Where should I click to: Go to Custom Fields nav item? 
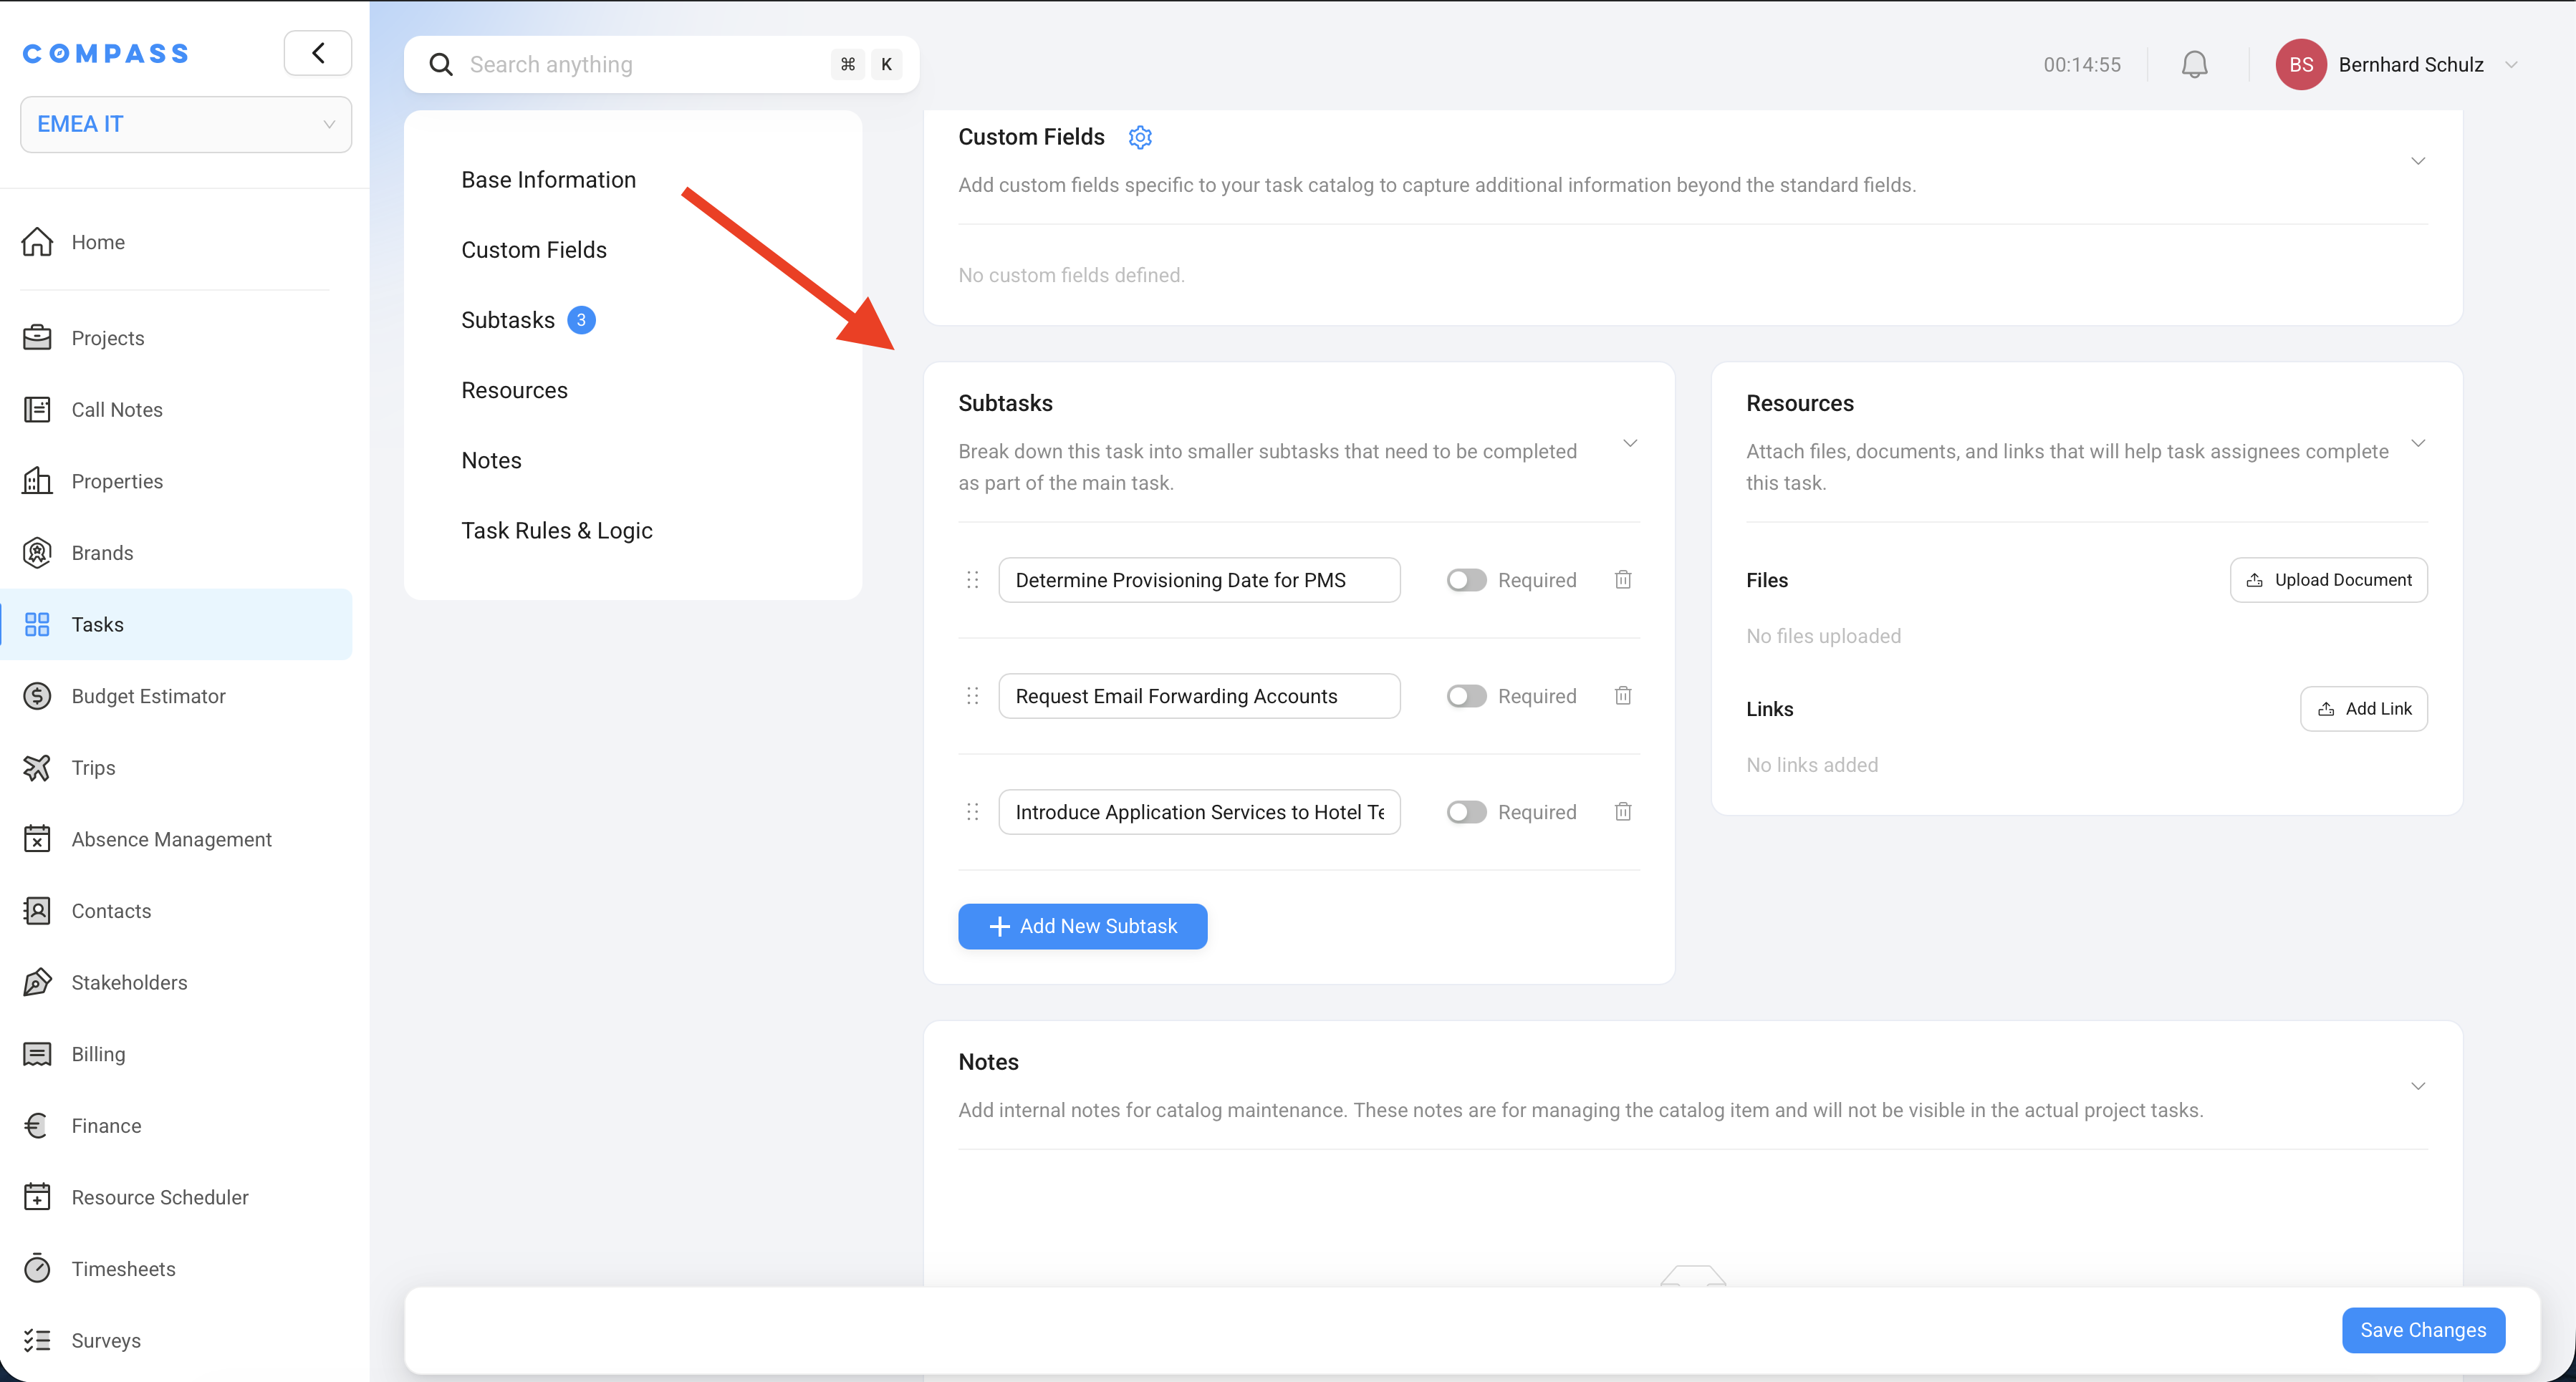point(534,250)
